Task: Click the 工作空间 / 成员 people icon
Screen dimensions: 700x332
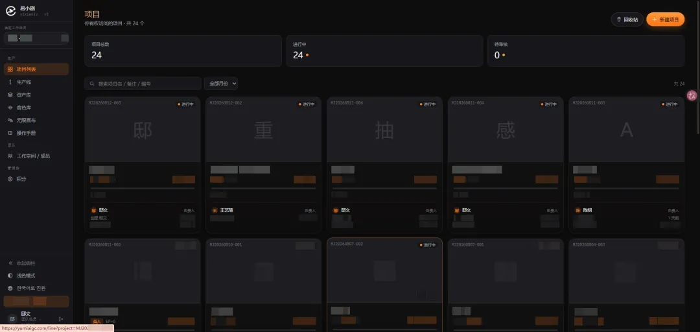Action: point(10,156)
